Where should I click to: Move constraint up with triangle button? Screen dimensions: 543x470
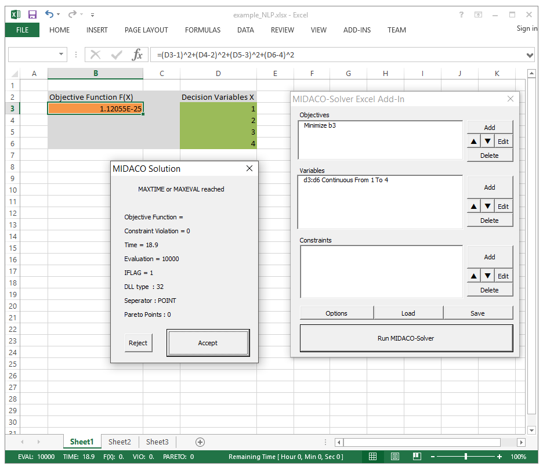(x=474, y=276)
